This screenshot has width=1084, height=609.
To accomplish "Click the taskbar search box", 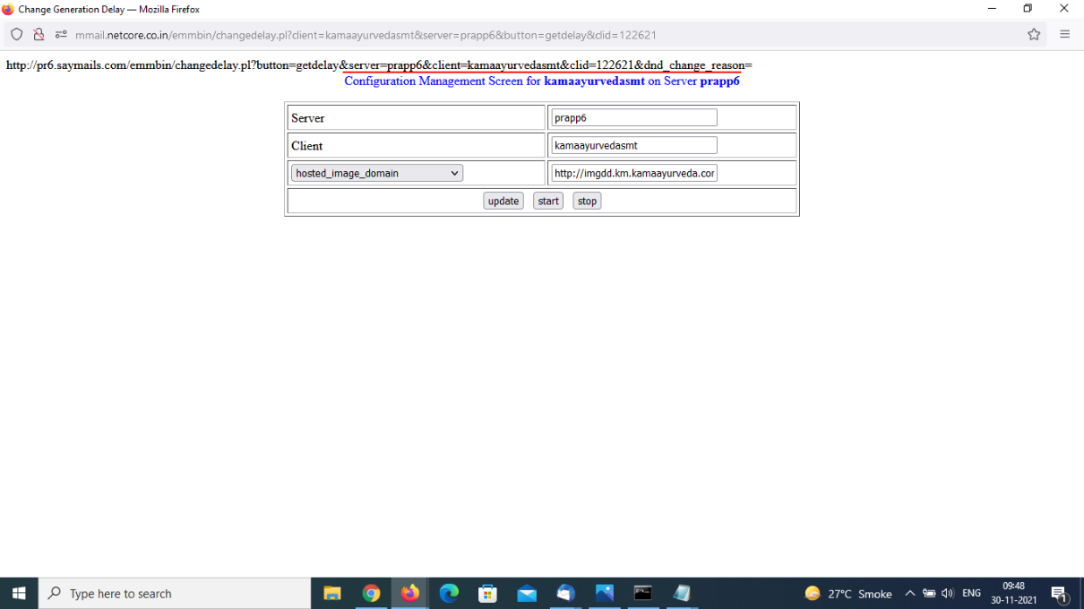I will coord(175,593).
